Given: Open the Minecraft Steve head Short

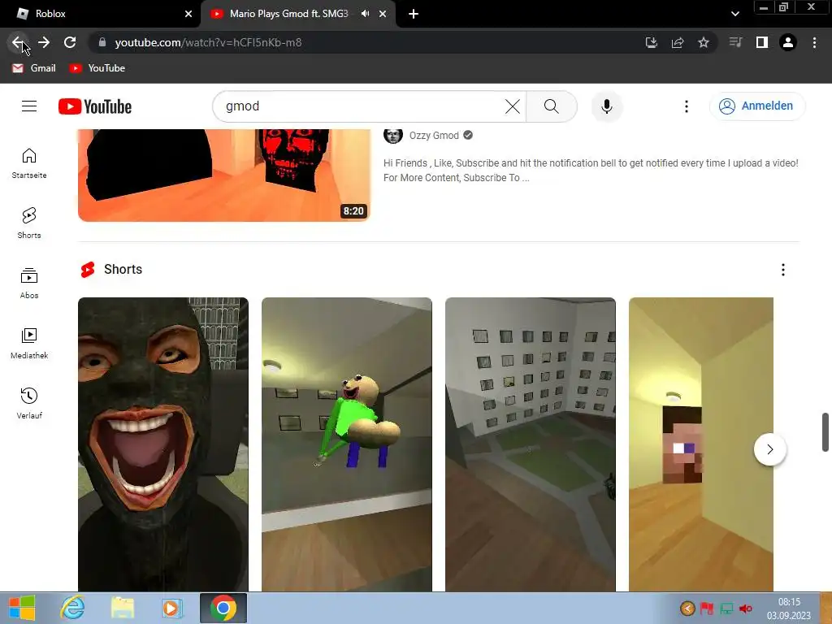Looking at the screenshot, I should click(701, 444).
